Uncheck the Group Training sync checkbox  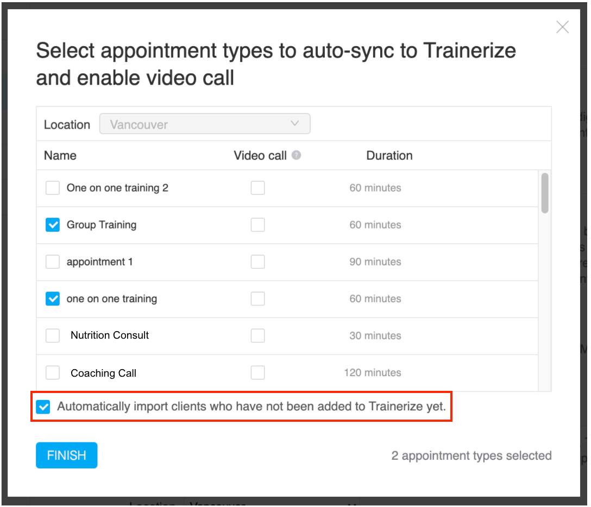52,225
